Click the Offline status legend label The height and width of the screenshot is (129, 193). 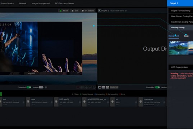tap(76, 94)
